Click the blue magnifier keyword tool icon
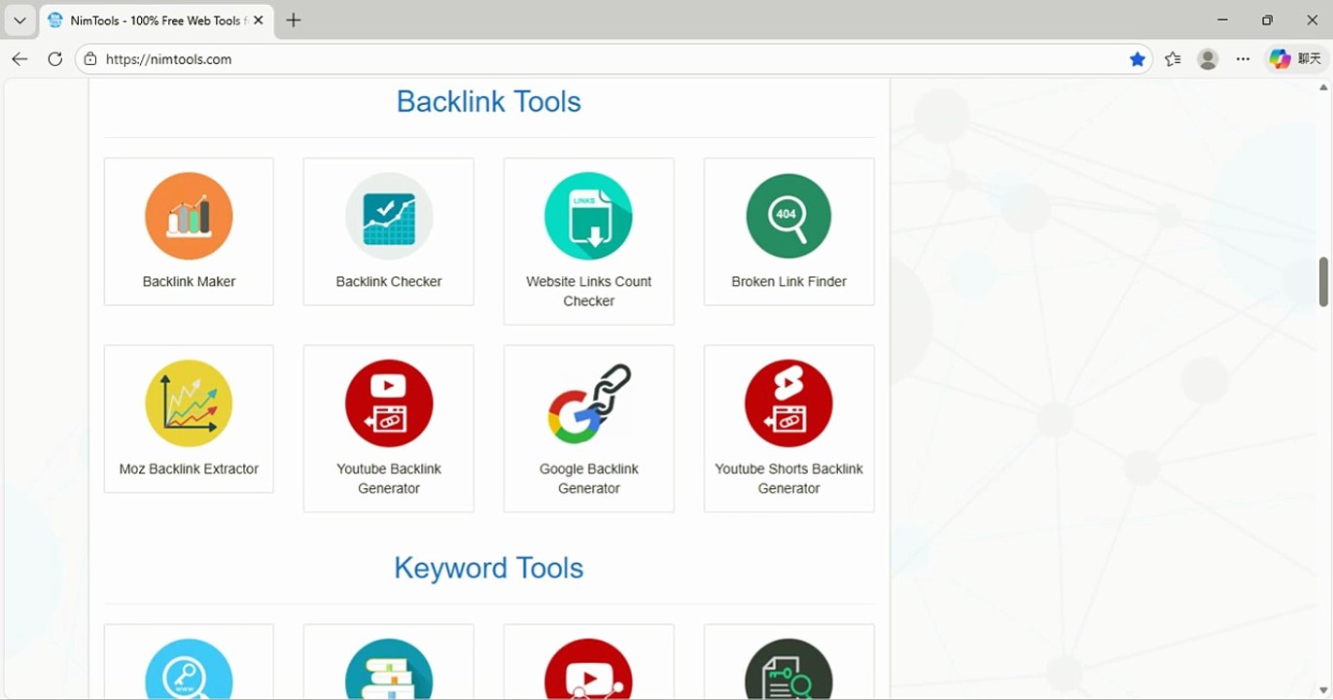Viewport: 1333px width, 700px height. pos(189,669)
